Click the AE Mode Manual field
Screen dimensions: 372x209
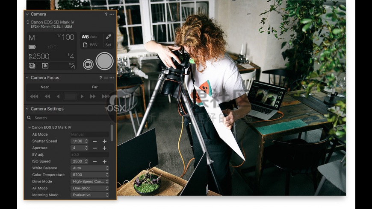click(x=90, y=134)
